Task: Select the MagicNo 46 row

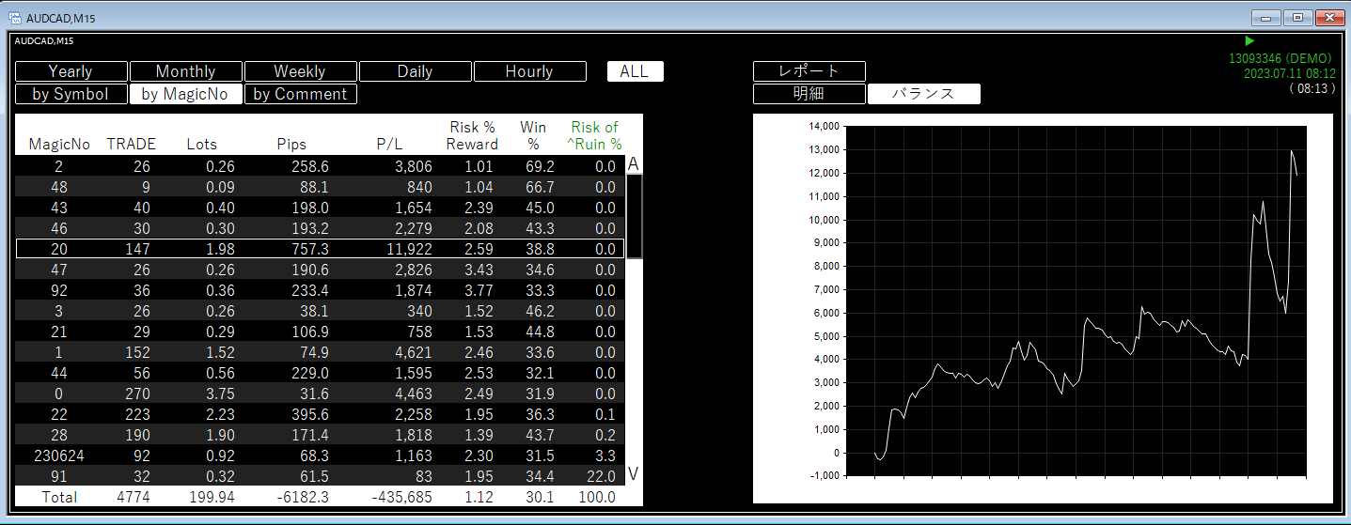Action: point(320,228)
